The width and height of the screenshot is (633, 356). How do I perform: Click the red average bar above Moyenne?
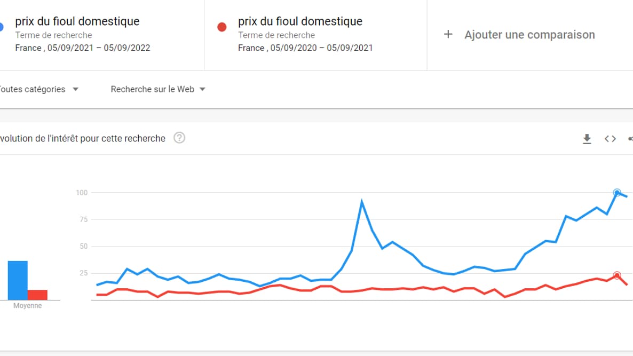[x=37, y=295]
